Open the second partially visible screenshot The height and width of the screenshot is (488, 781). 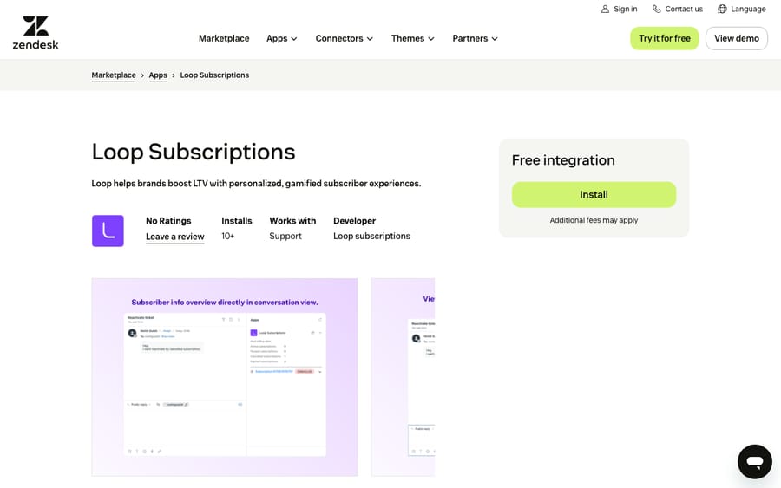tap(403, 377)
